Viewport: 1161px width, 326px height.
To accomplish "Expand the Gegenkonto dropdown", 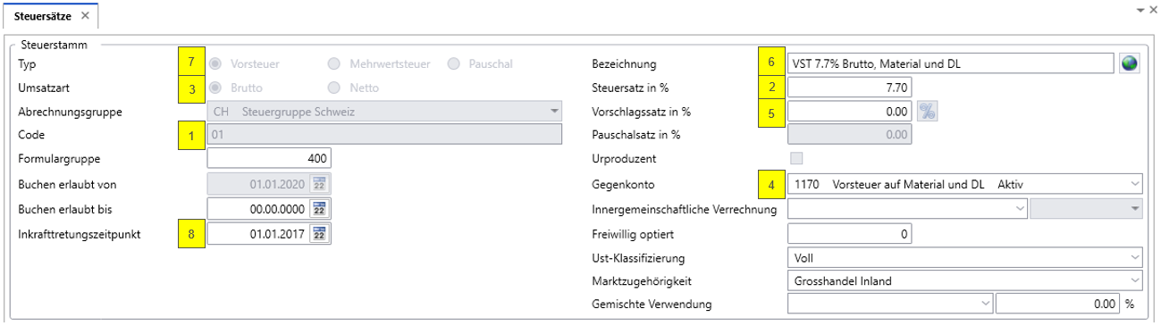I will pos(1134,184).
